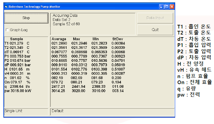
Task: Quit the Pump Monitor application
Action: click(x=155, y=30)
